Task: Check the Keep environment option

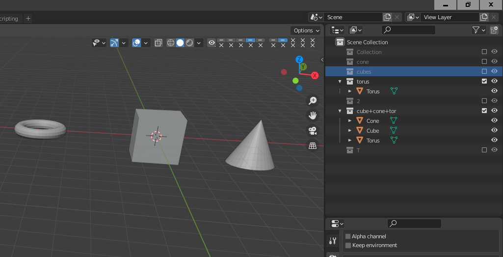Action: coord(348,245)
